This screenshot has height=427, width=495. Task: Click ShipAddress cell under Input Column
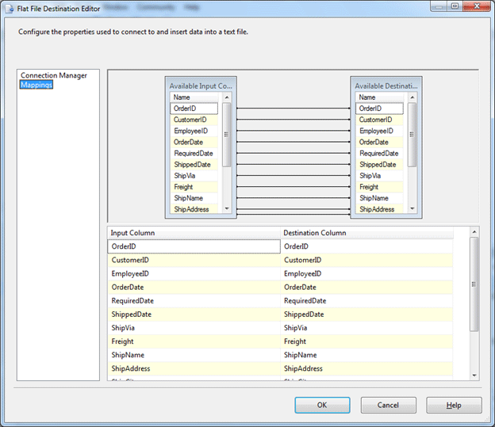tap(194, 368)
